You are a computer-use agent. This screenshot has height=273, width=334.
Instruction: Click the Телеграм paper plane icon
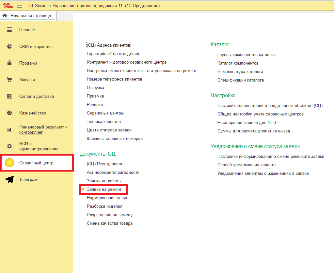(10, 180)
